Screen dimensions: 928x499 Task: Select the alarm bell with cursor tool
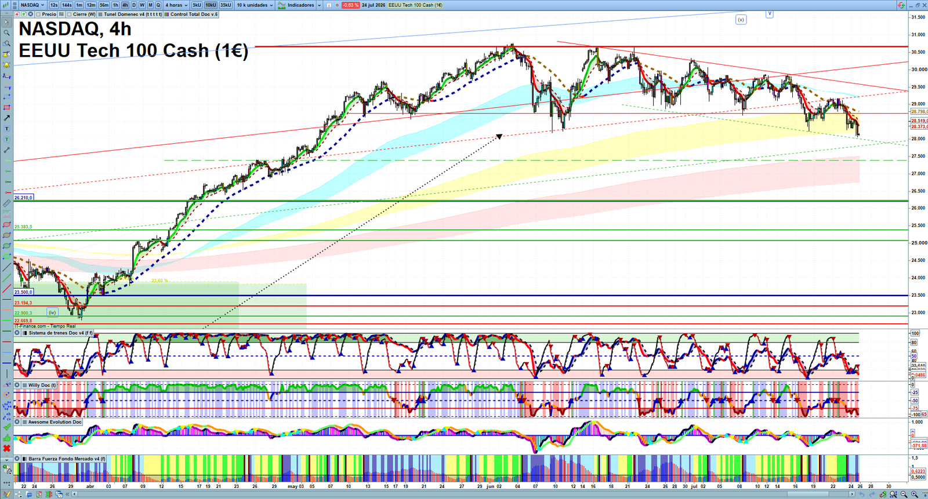(x=7, y=54)
